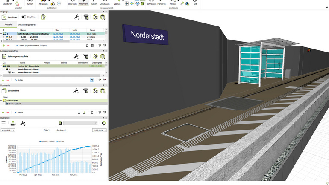Click the highlighted sigma icon in Leistungsverzeichnis footer
Viewport: 329px width, 185px height.
click(x=92, y=80)
